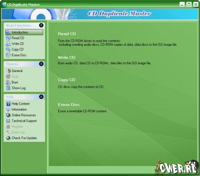Click Check For Update link
This screenshot has width=200, height=176.
tap(24, 138)
